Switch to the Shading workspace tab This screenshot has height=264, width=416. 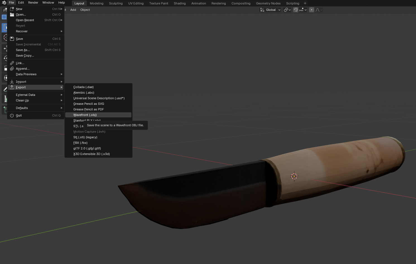tap(179, 3)
